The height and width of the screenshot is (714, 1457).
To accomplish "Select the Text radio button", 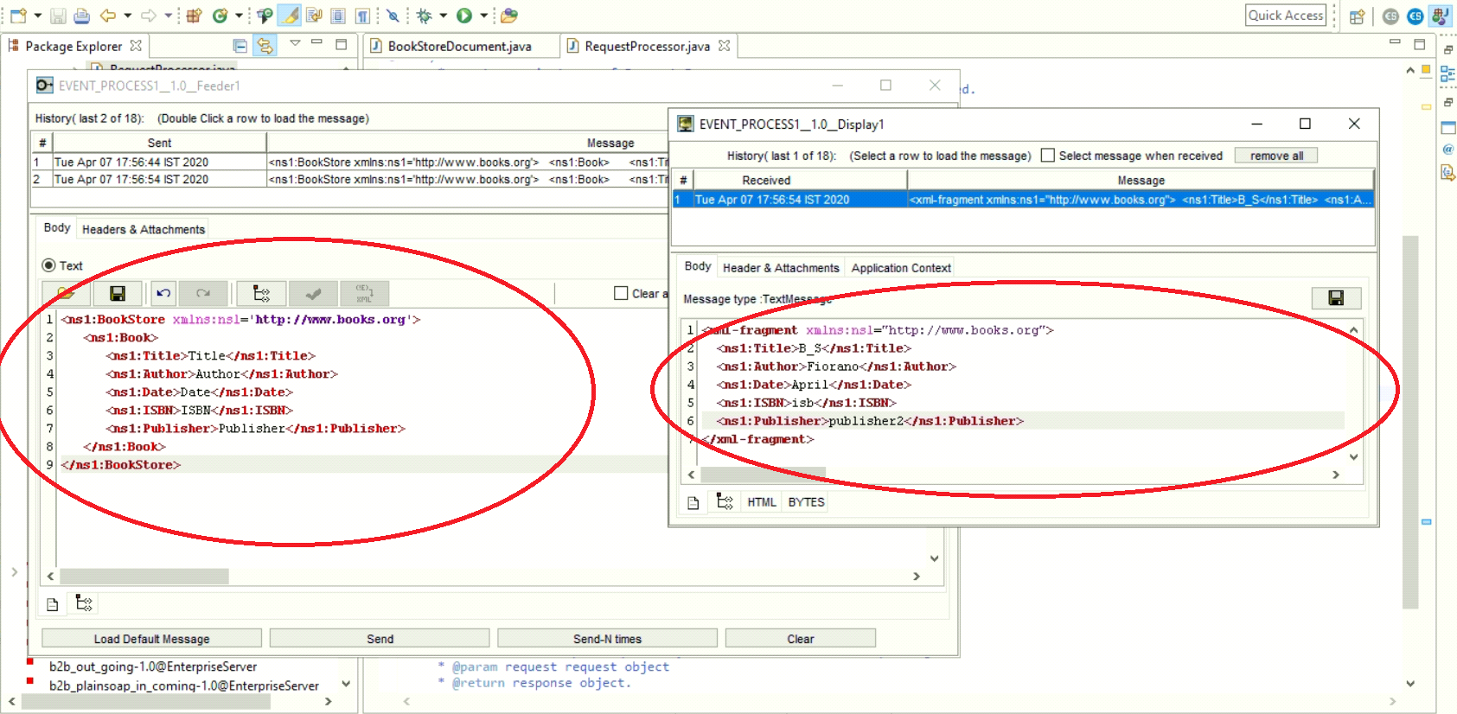I will point(48,265).
